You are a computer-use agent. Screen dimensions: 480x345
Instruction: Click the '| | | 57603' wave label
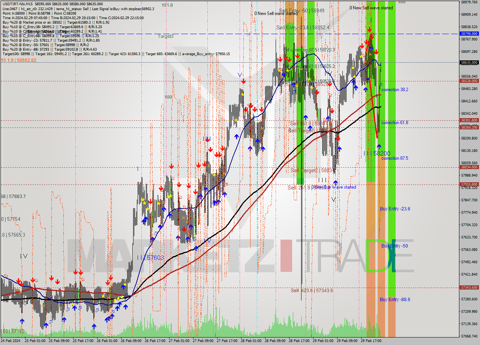pyautogui.click(x=150, y=258)
